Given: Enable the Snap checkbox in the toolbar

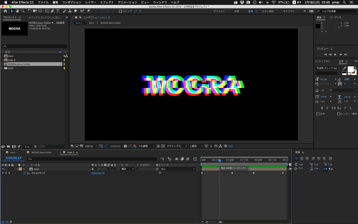Looking at the screenshot, I should [121, 11].
